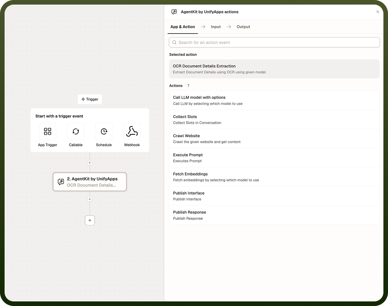Image resolution: width=388 pixels, height=306 pixels.
Task: Select Call LLM model with options action
Action: click(274, 100)
